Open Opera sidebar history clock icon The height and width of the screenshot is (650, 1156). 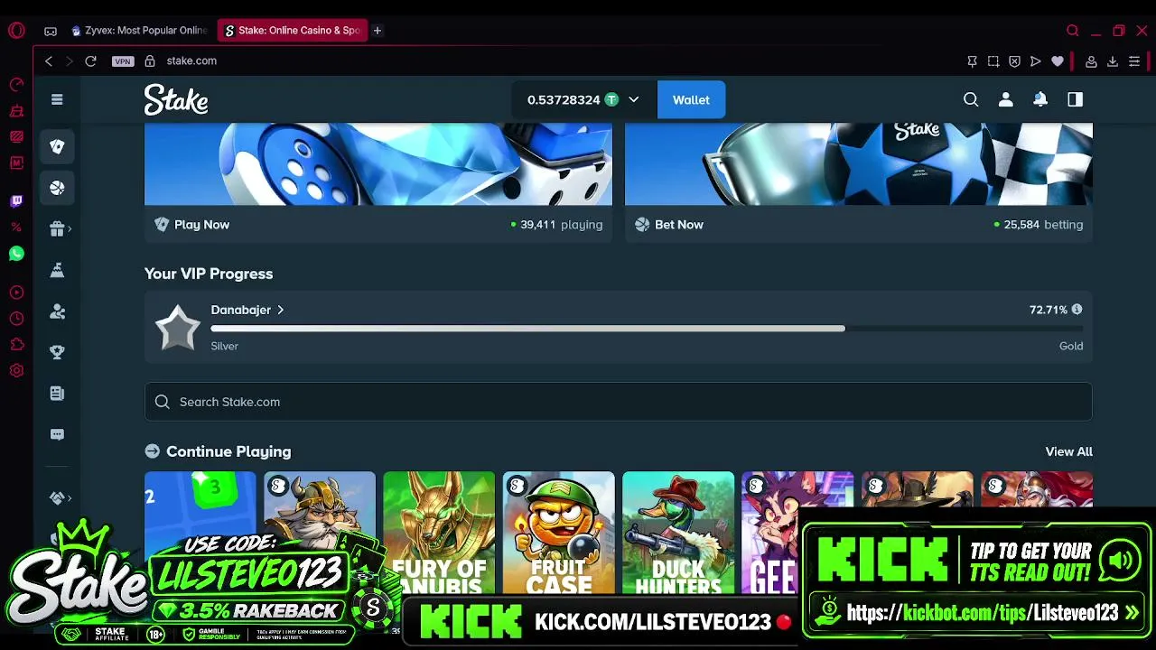pyautogui.click(x=16, y=318)
